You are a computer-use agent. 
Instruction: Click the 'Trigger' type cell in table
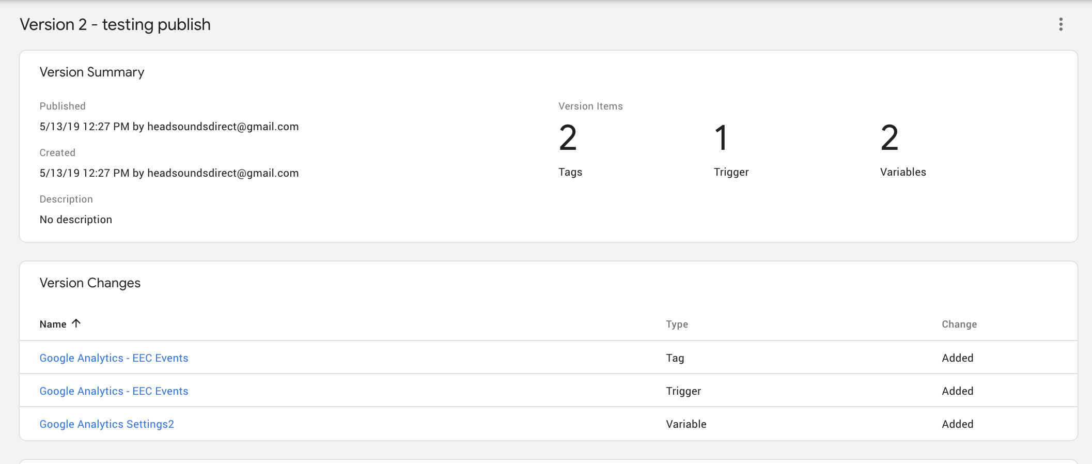(x=683, y=391)
